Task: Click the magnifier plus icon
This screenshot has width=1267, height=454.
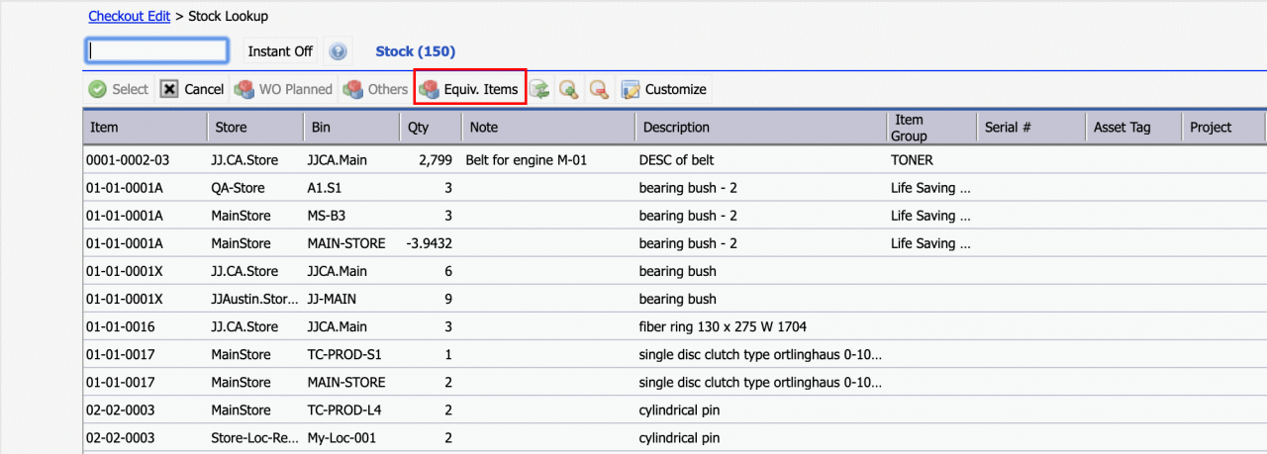Action: click(569, 89)
